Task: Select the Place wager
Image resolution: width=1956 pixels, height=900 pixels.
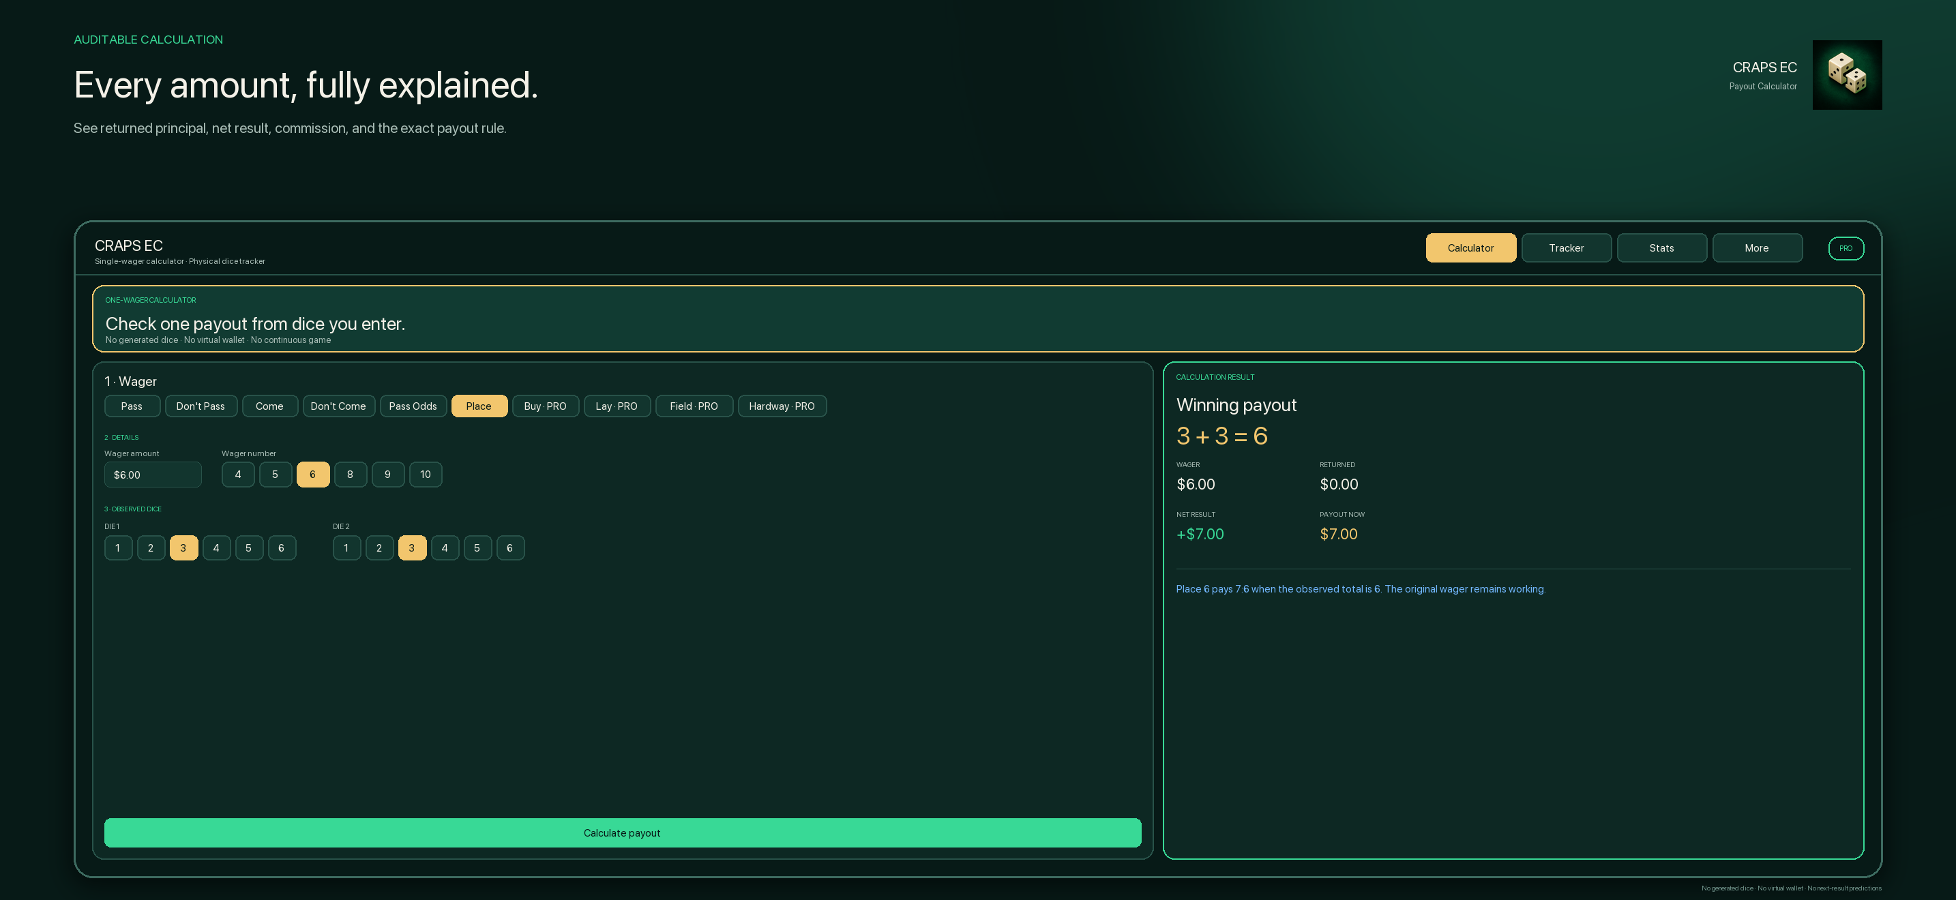Action: 479,406
